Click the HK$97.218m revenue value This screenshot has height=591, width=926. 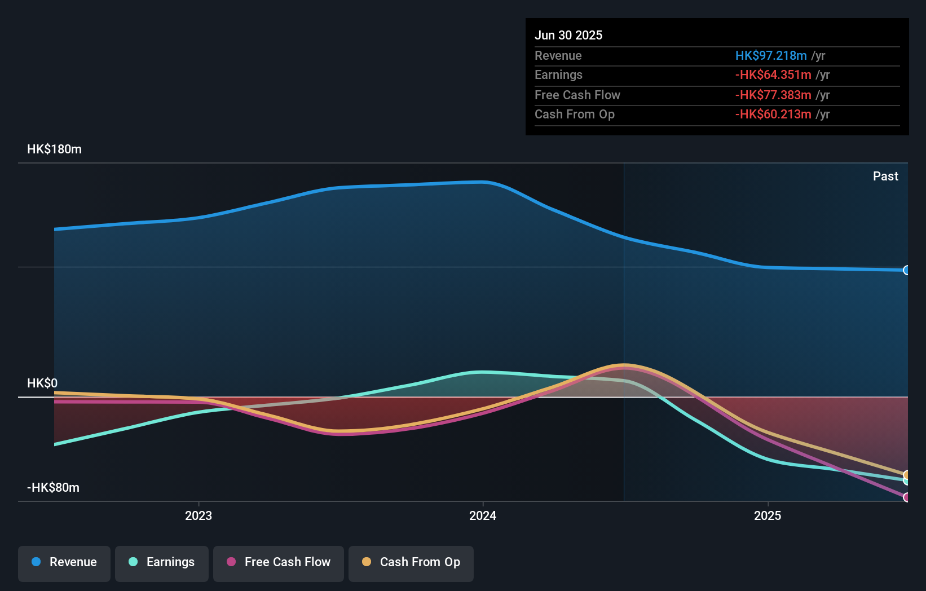point(771,56)
